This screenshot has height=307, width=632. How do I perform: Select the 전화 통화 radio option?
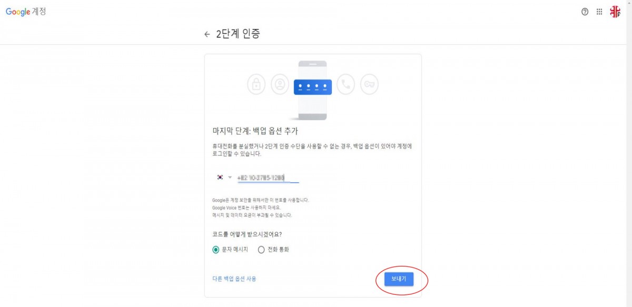click(x=261, y=250)
